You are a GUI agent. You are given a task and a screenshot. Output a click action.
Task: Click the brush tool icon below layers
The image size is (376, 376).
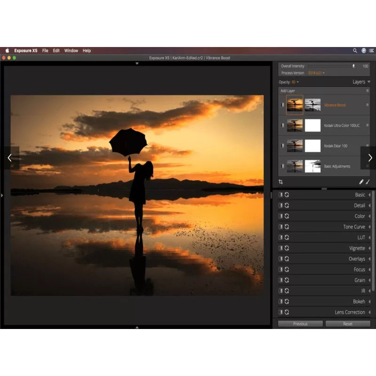pos(368,181)
